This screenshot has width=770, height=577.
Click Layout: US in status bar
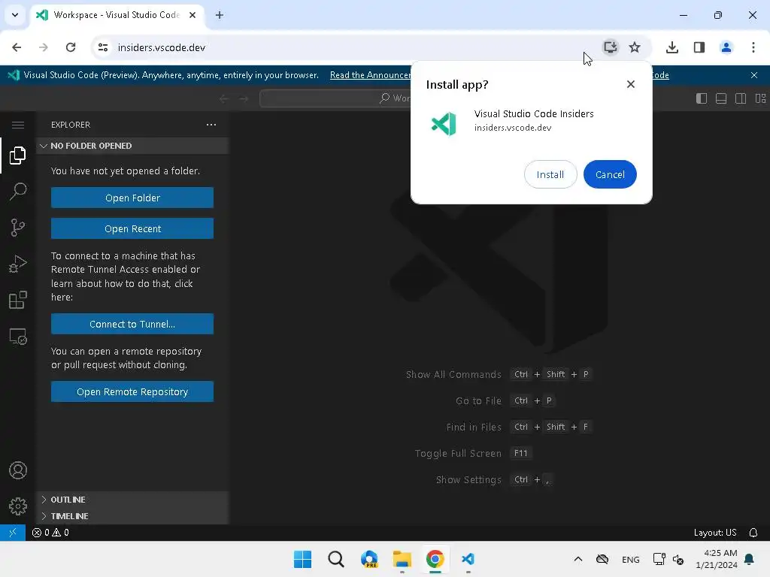pyautogui.click(x=715, y=533)
